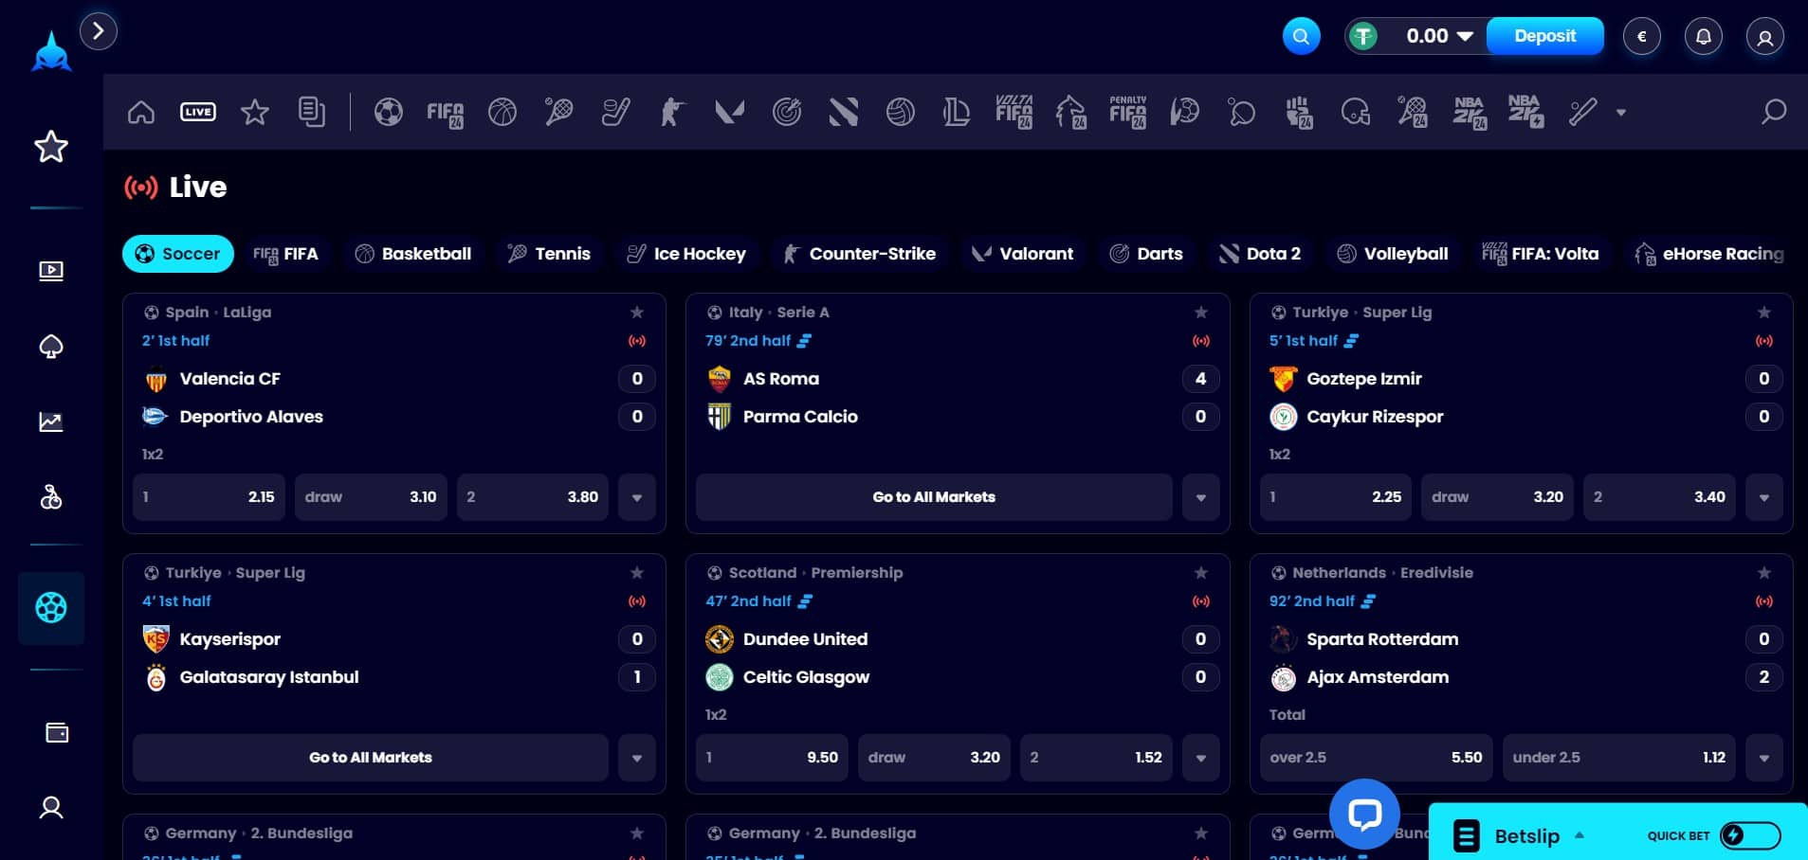Open the soccer ball icon in sports bar
Screen dimensions: 1808x860
388,113
